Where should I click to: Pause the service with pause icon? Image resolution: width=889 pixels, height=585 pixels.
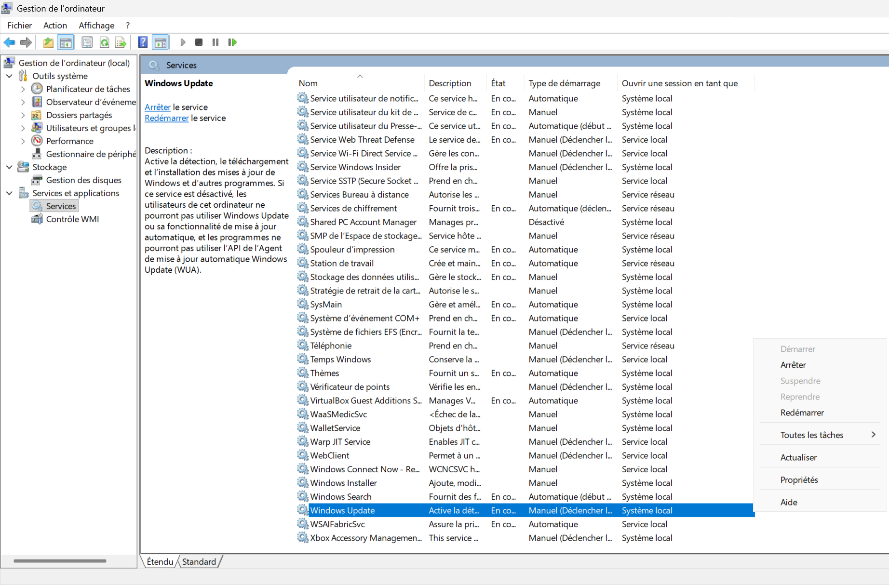216,42
